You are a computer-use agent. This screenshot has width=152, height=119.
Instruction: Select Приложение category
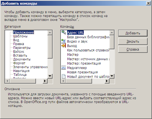tap(23, 32)
